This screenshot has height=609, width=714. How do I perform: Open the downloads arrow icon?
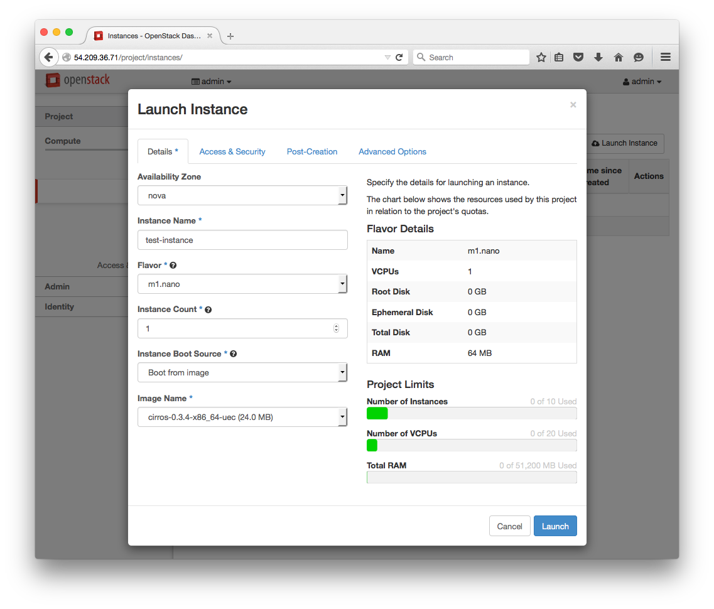(598, 57)
